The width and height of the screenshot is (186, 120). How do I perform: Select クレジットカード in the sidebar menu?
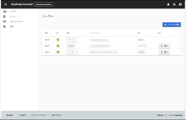[x=17, y=21]
